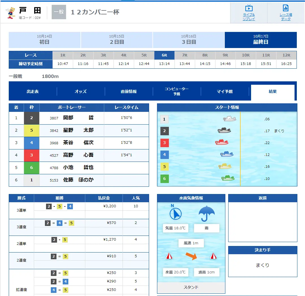The width and height of the screenshot is (305, 296).
Task: Select the 7R race tab
Action: [185, 55]
